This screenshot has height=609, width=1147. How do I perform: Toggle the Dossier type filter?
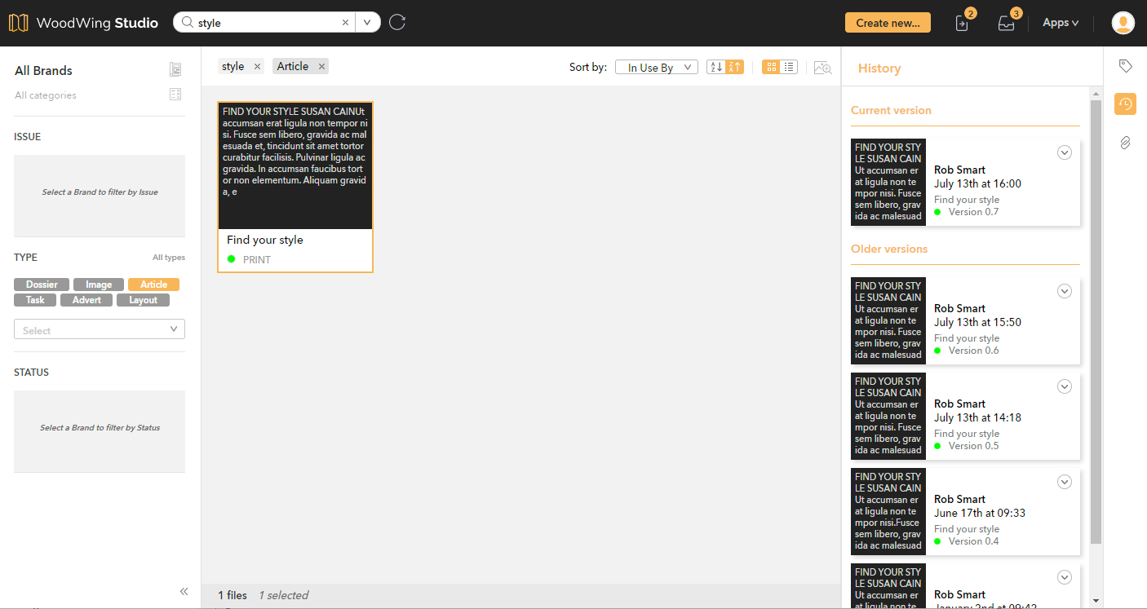[x=42, y=285]
